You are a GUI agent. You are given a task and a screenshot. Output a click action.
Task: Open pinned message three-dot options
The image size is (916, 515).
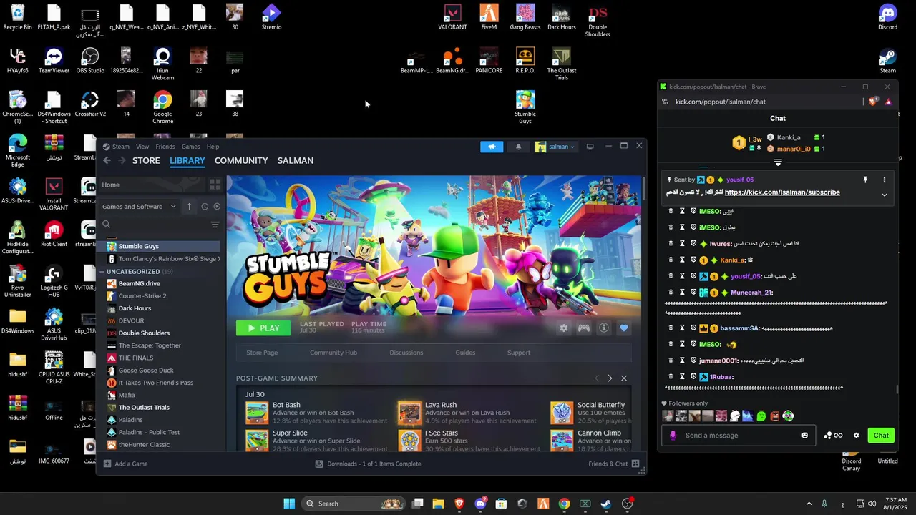click(x=885, y=180)
